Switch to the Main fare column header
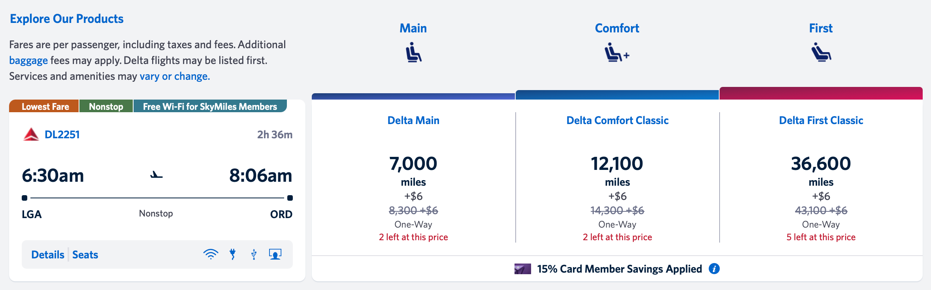 (413, 28)
